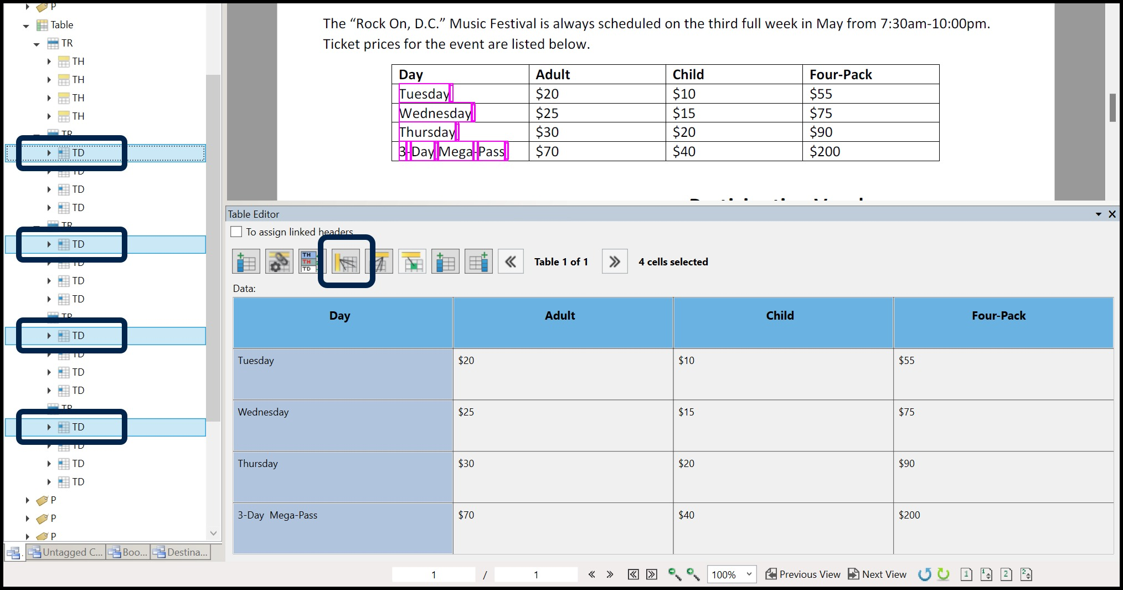Enable the 'To assign linked headers' checkbox
This screenshot has height=590, width=1123.
tap(236, 232)
